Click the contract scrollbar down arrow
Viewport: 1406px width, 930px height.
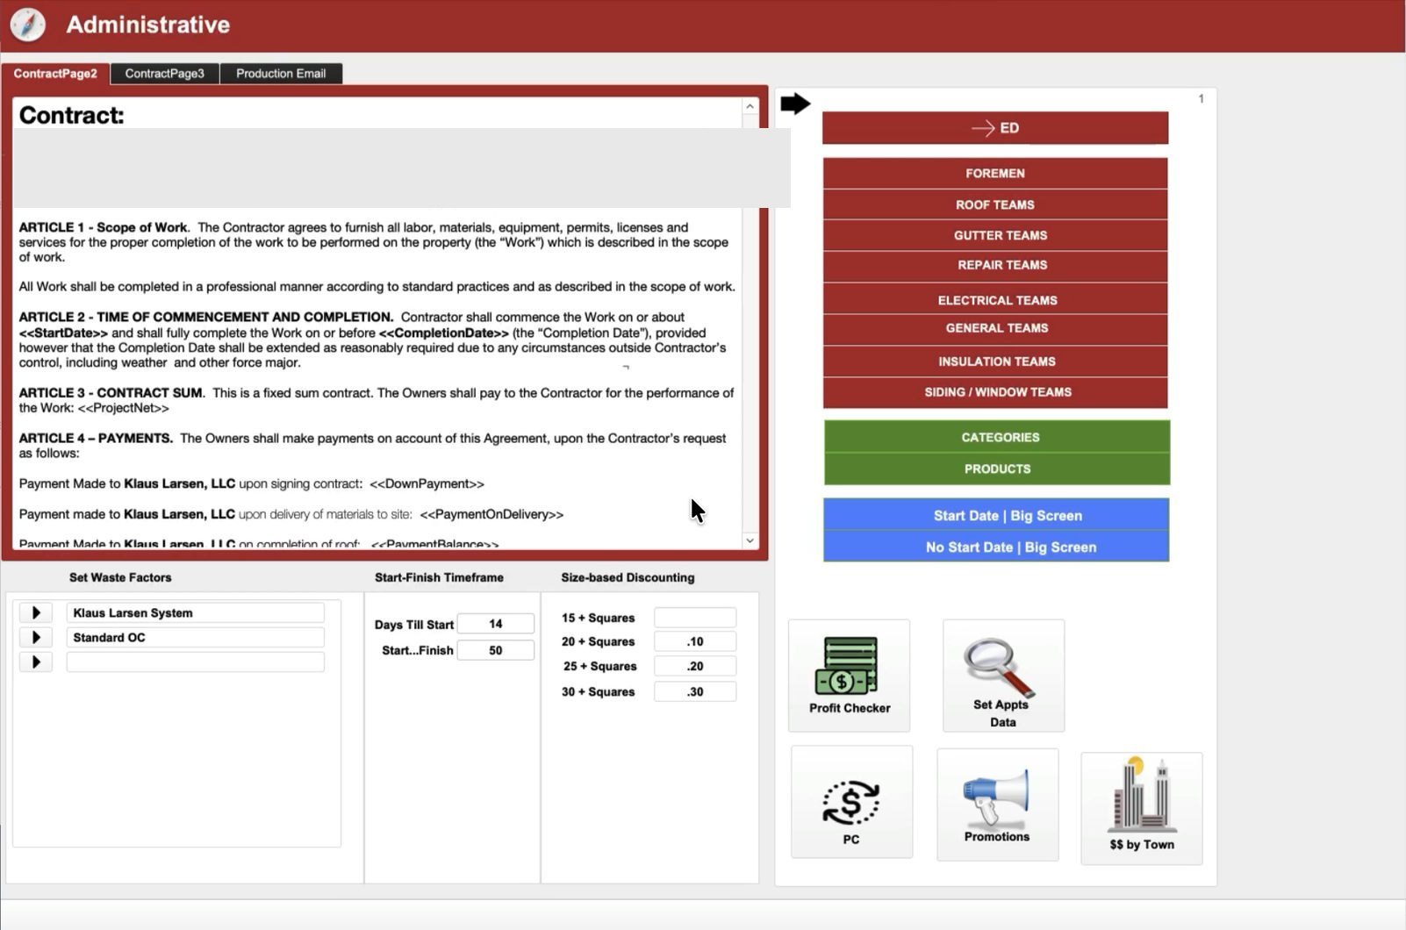click(x=750, y=540)
